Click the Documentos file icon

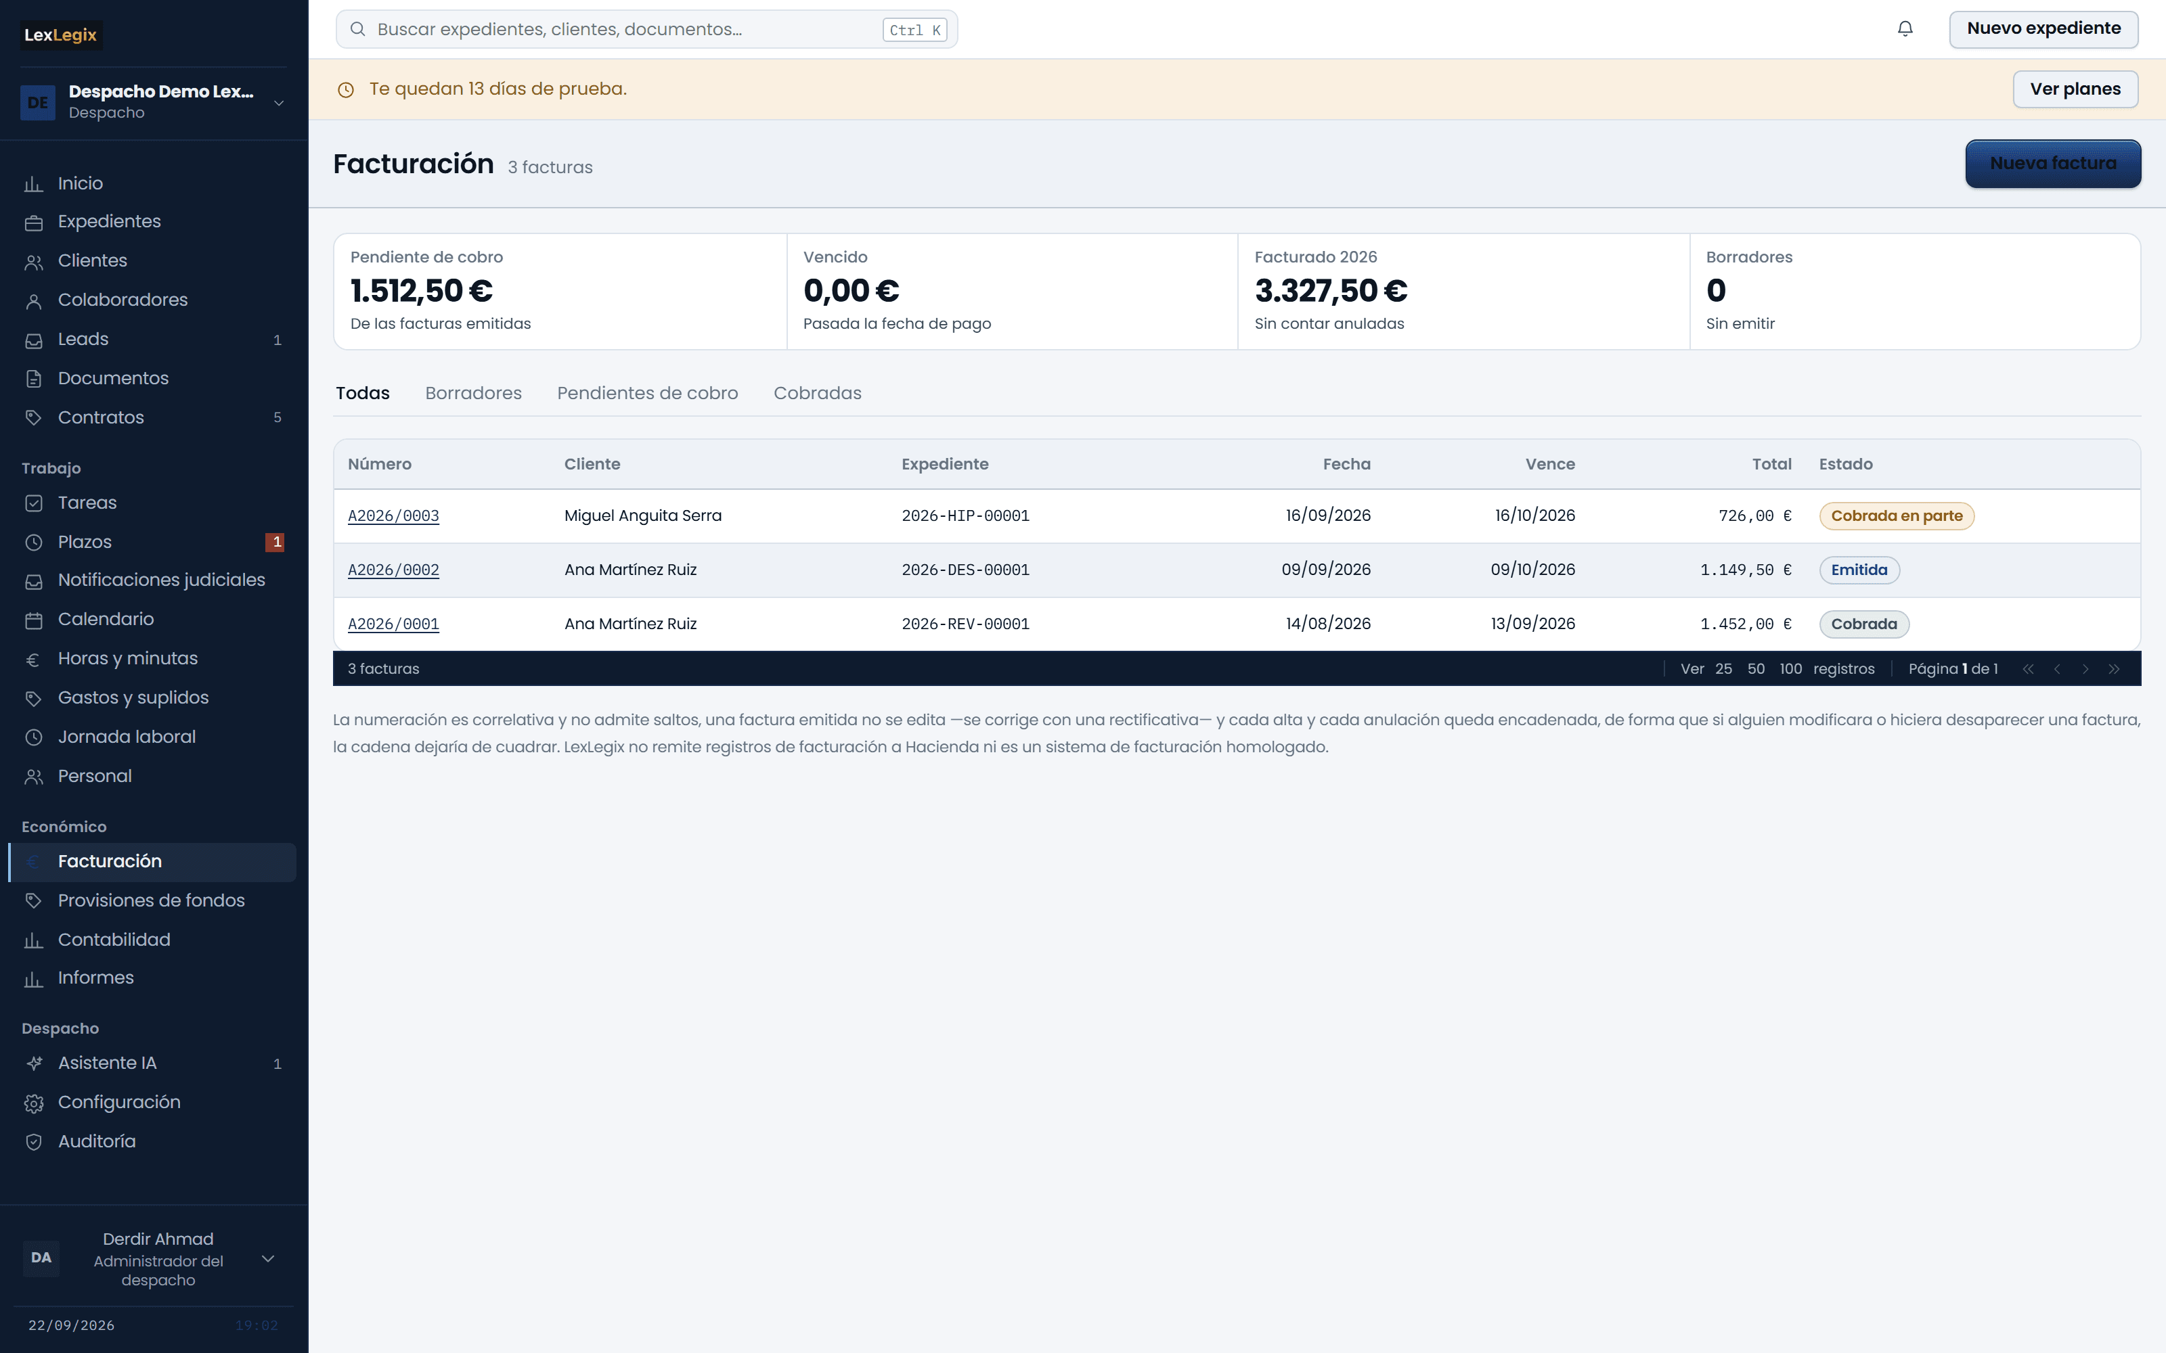point(34,380)
